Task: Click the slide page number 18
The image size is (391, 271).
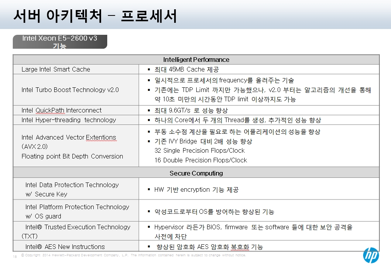Action: click(x=15, y=257)
